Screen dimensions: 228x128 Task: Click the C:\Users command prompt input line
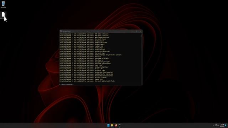click(x=67, y=85)
